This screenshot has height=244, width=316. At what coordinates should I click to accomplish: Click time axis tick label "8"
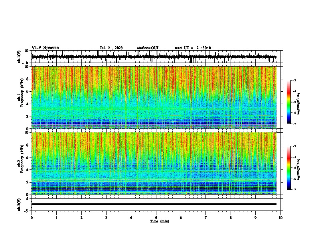coord(231,218)
